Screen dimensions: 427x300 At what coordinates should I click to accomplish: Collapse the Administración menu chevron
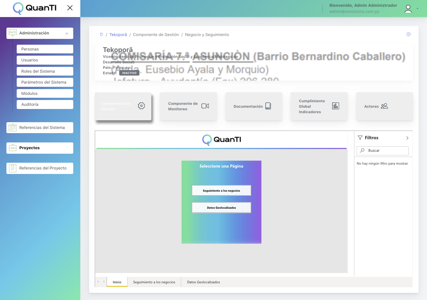[x=67, y=33]
